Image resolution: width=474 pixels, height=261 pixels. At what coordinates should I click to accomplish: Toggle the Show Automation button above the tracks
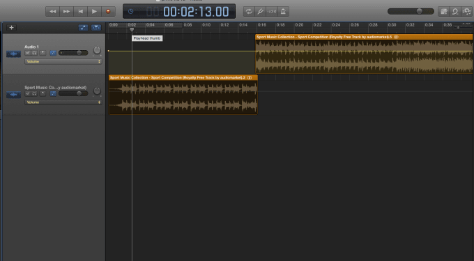[83, 28]
